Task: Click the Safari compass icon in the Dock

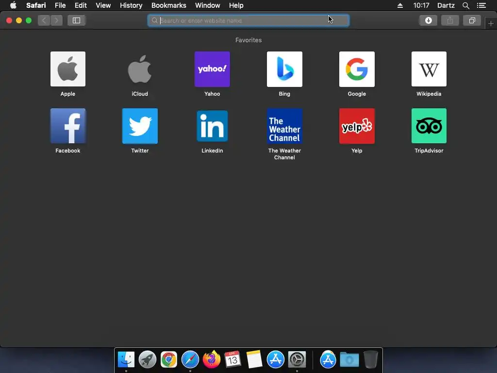Action: point(190,359)
